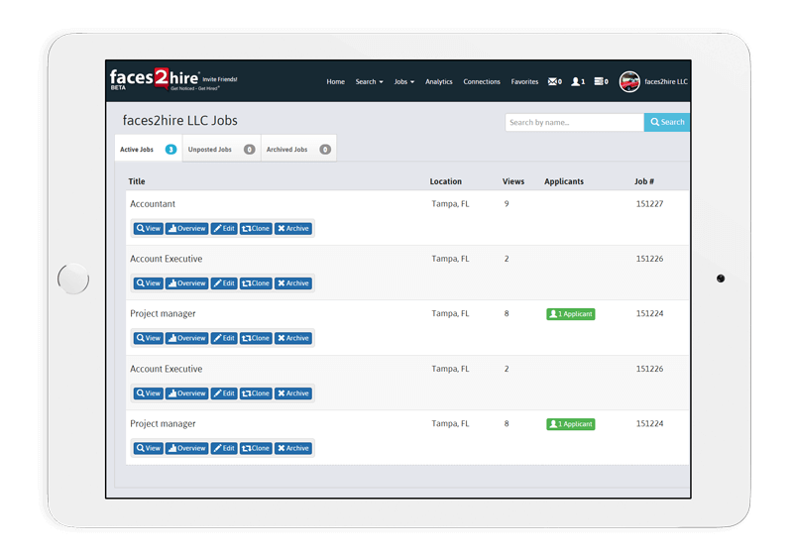Click the notifications list icon in navbar
The image size is (793, 559).
(x=601, y=82)
